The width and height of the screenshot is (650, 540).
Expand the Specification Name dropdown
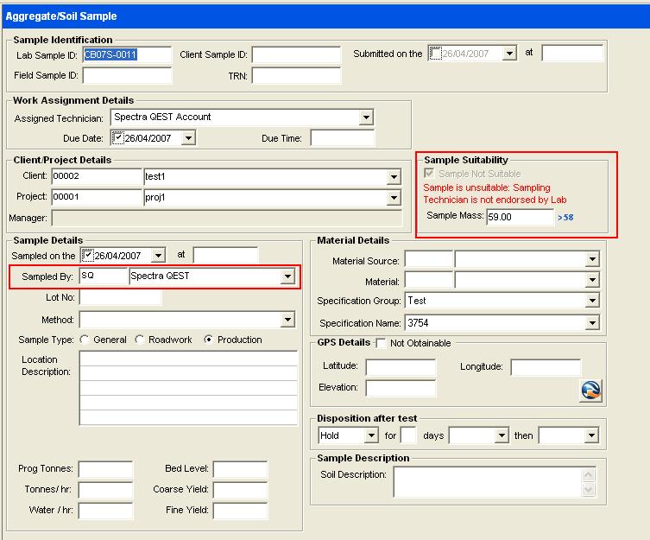click(591, 323)
